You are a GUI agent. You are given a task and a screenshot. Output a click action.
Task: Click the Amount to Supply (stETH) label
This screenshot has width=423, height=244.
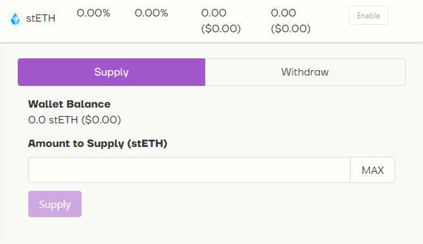(97, 144)
